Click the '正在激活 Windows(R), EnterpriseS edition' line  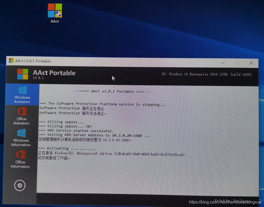(x=115, y=153)
